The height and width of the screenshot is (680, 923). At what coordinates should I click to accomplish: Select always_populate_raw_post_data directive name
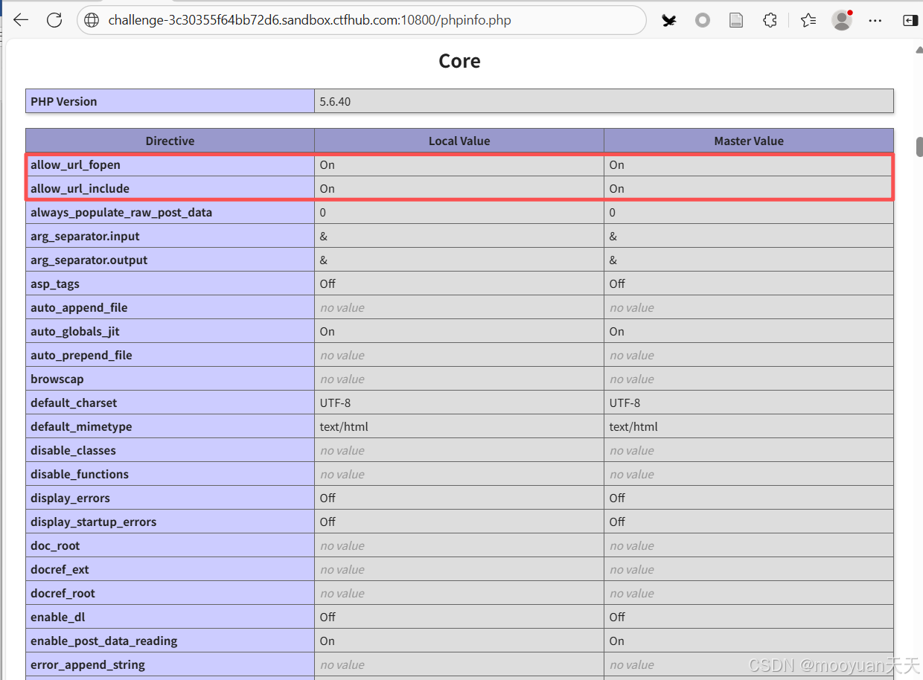click(121, 212)
